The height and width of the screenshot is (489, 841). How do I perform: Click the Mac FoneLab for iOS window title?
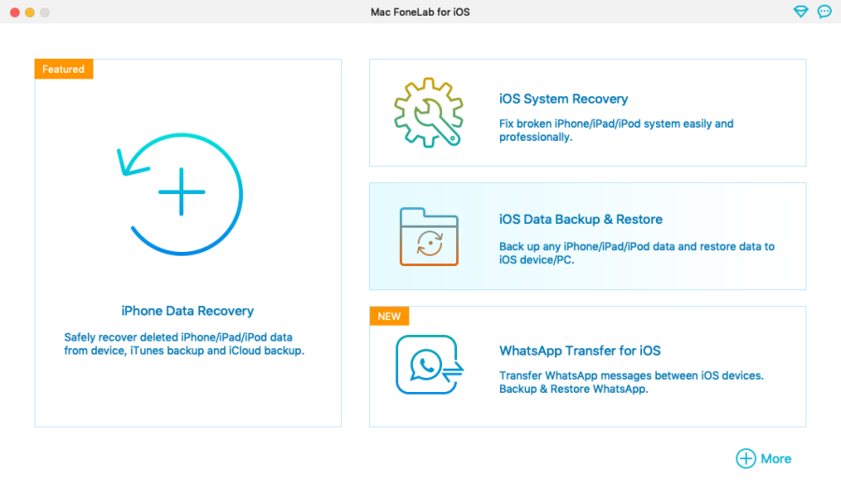tap(420, 12)
